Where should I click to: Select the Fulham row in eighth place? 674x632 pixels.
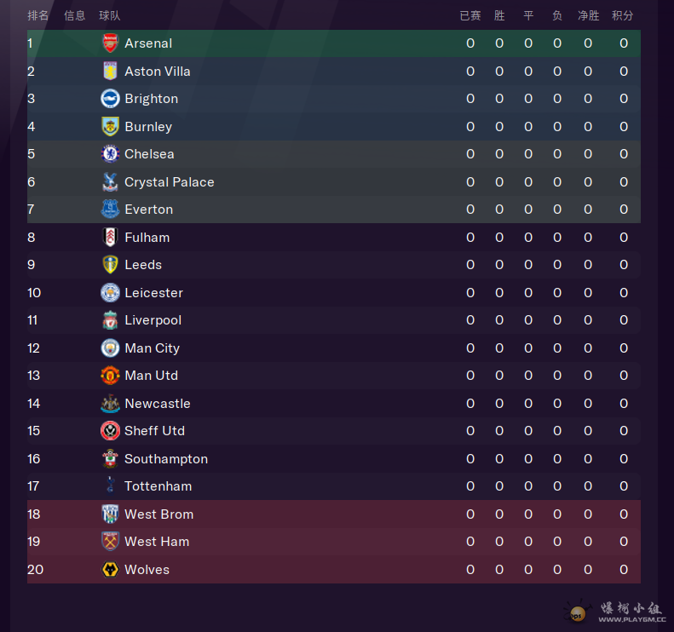(x=332, y=238)
